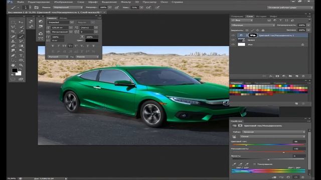321x180 pixels.
Task: Create new adjustment layer icon
Action: pyautogui.click(x=284, y=76)
